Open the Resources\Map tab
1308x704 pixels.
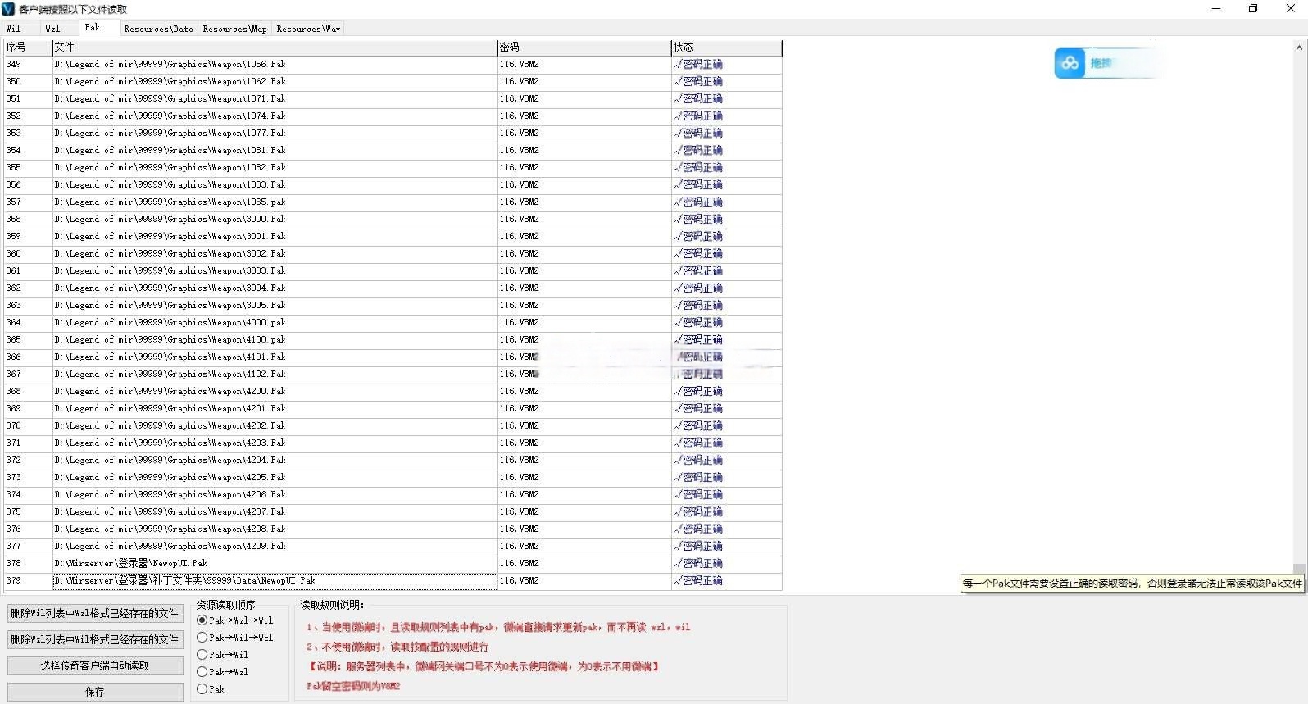coord(235,29)
